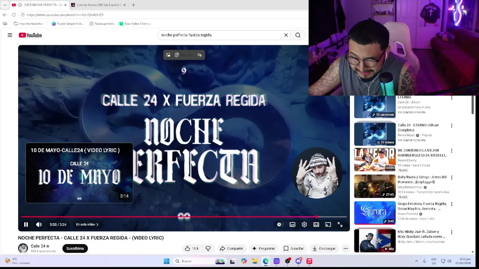Viewport: 479px width, 269px height.
Task: Open the taskbar weather widget
Action: (x=16, y=261)
